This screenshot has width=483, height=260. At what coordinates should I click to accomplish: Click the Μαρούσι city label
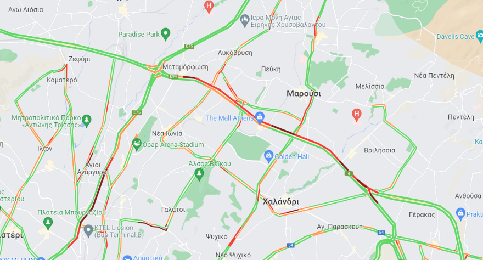(x=304, y=94)
